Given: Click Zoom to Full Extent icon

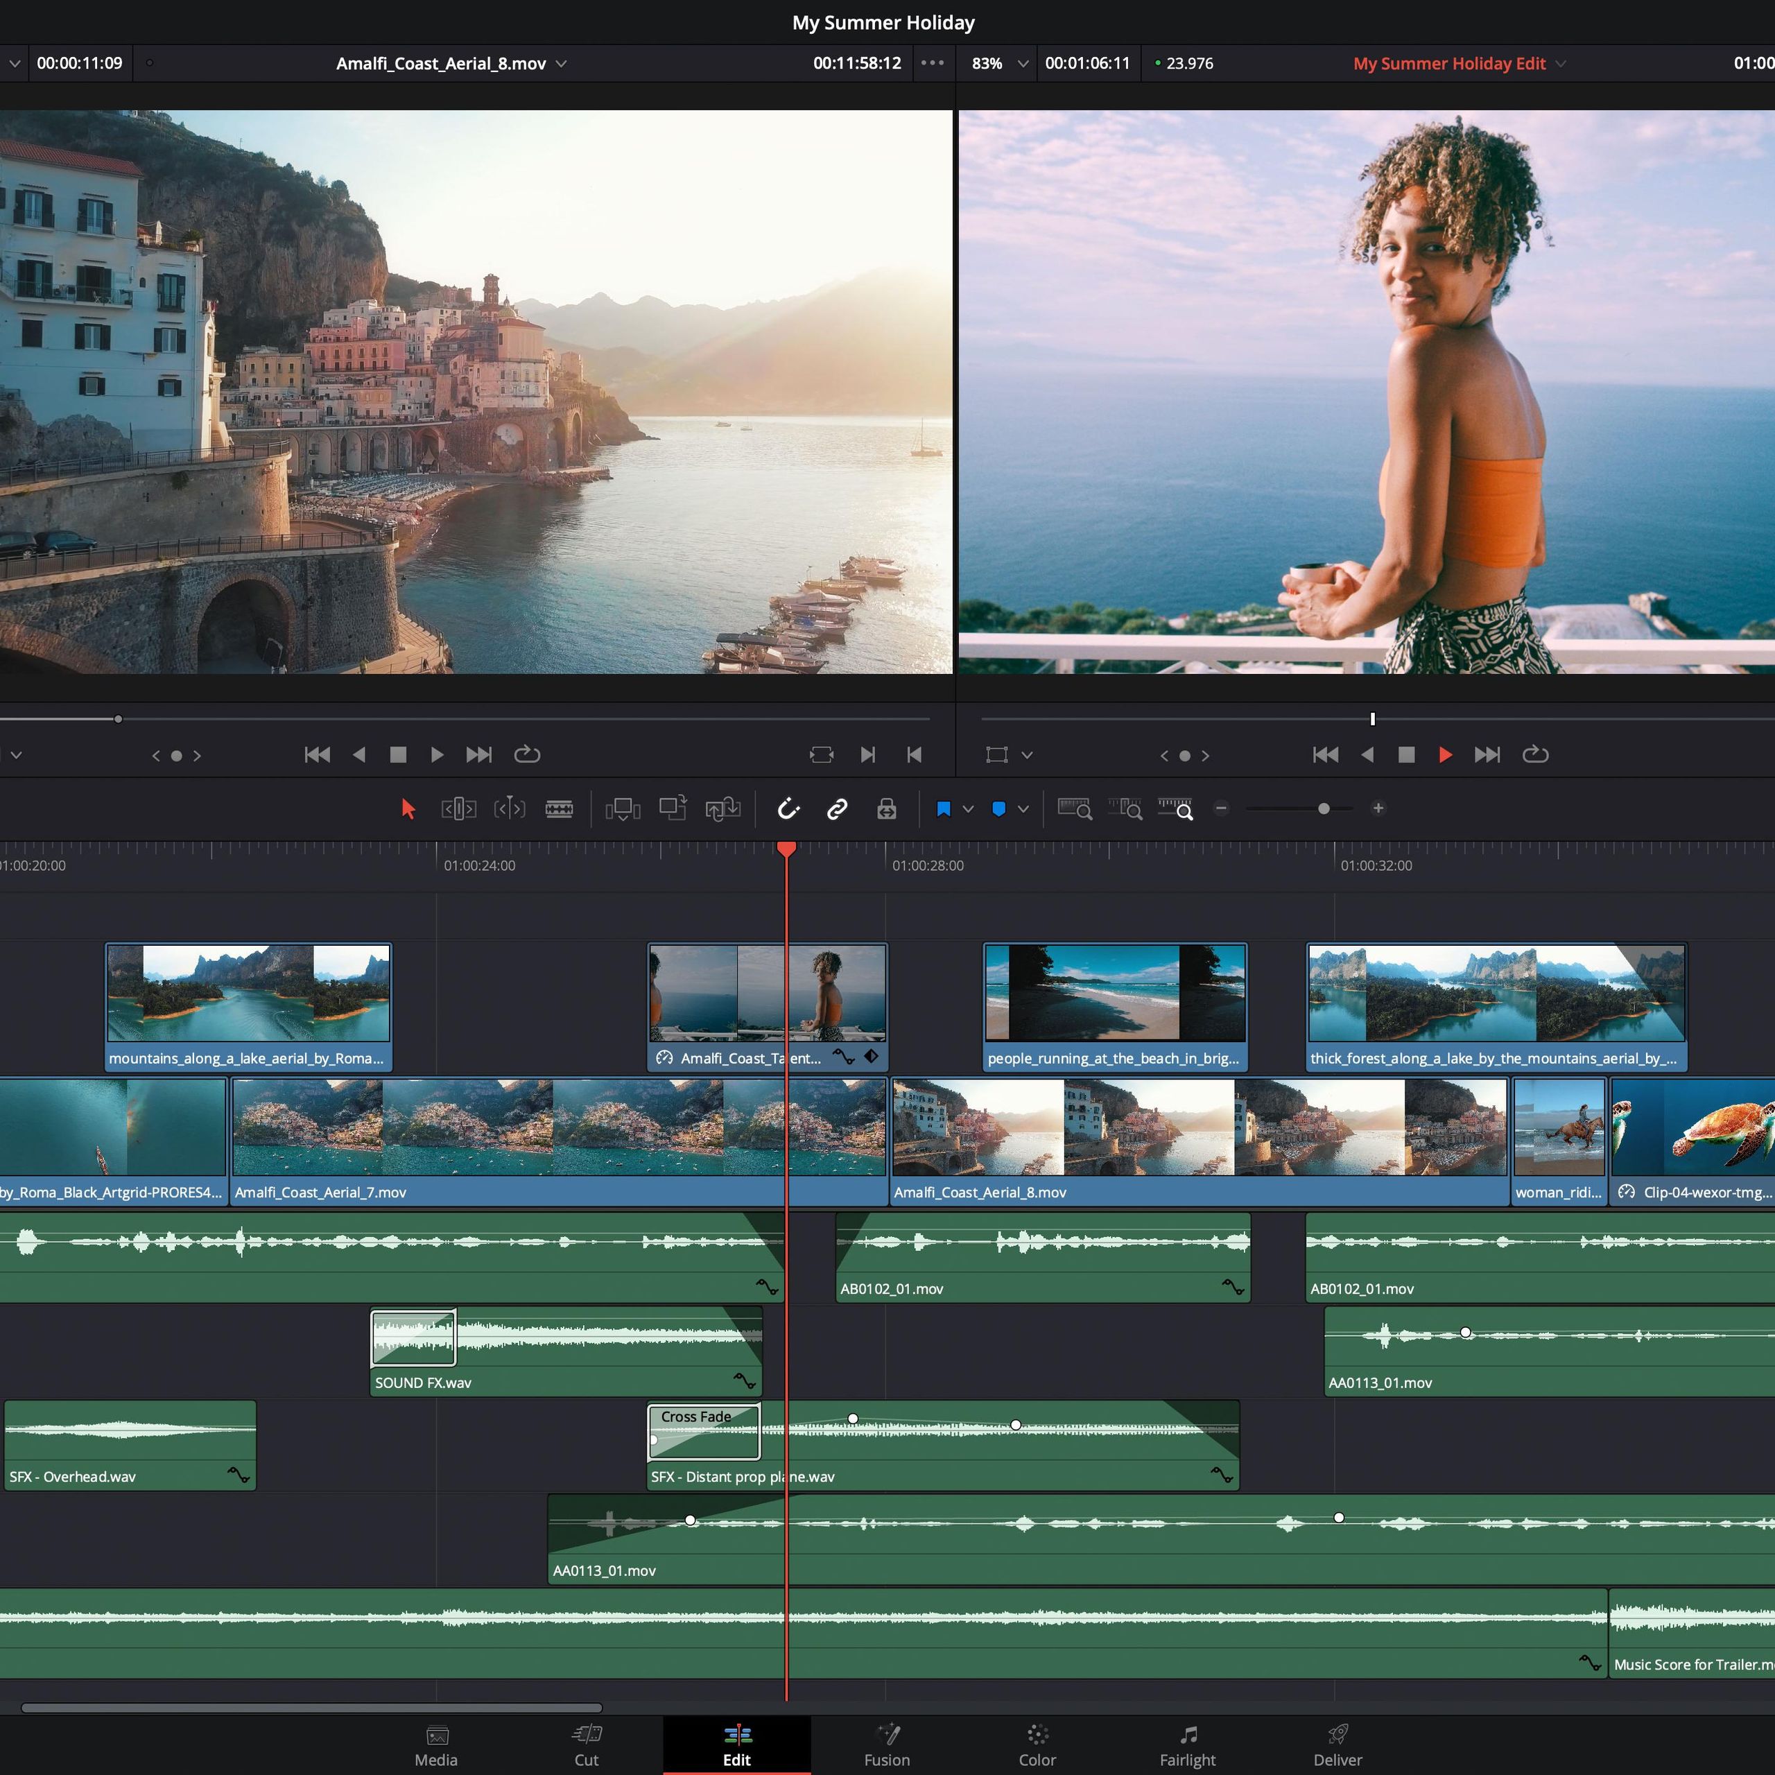Looking at the screenshot, I should (x=1075, y=808).
